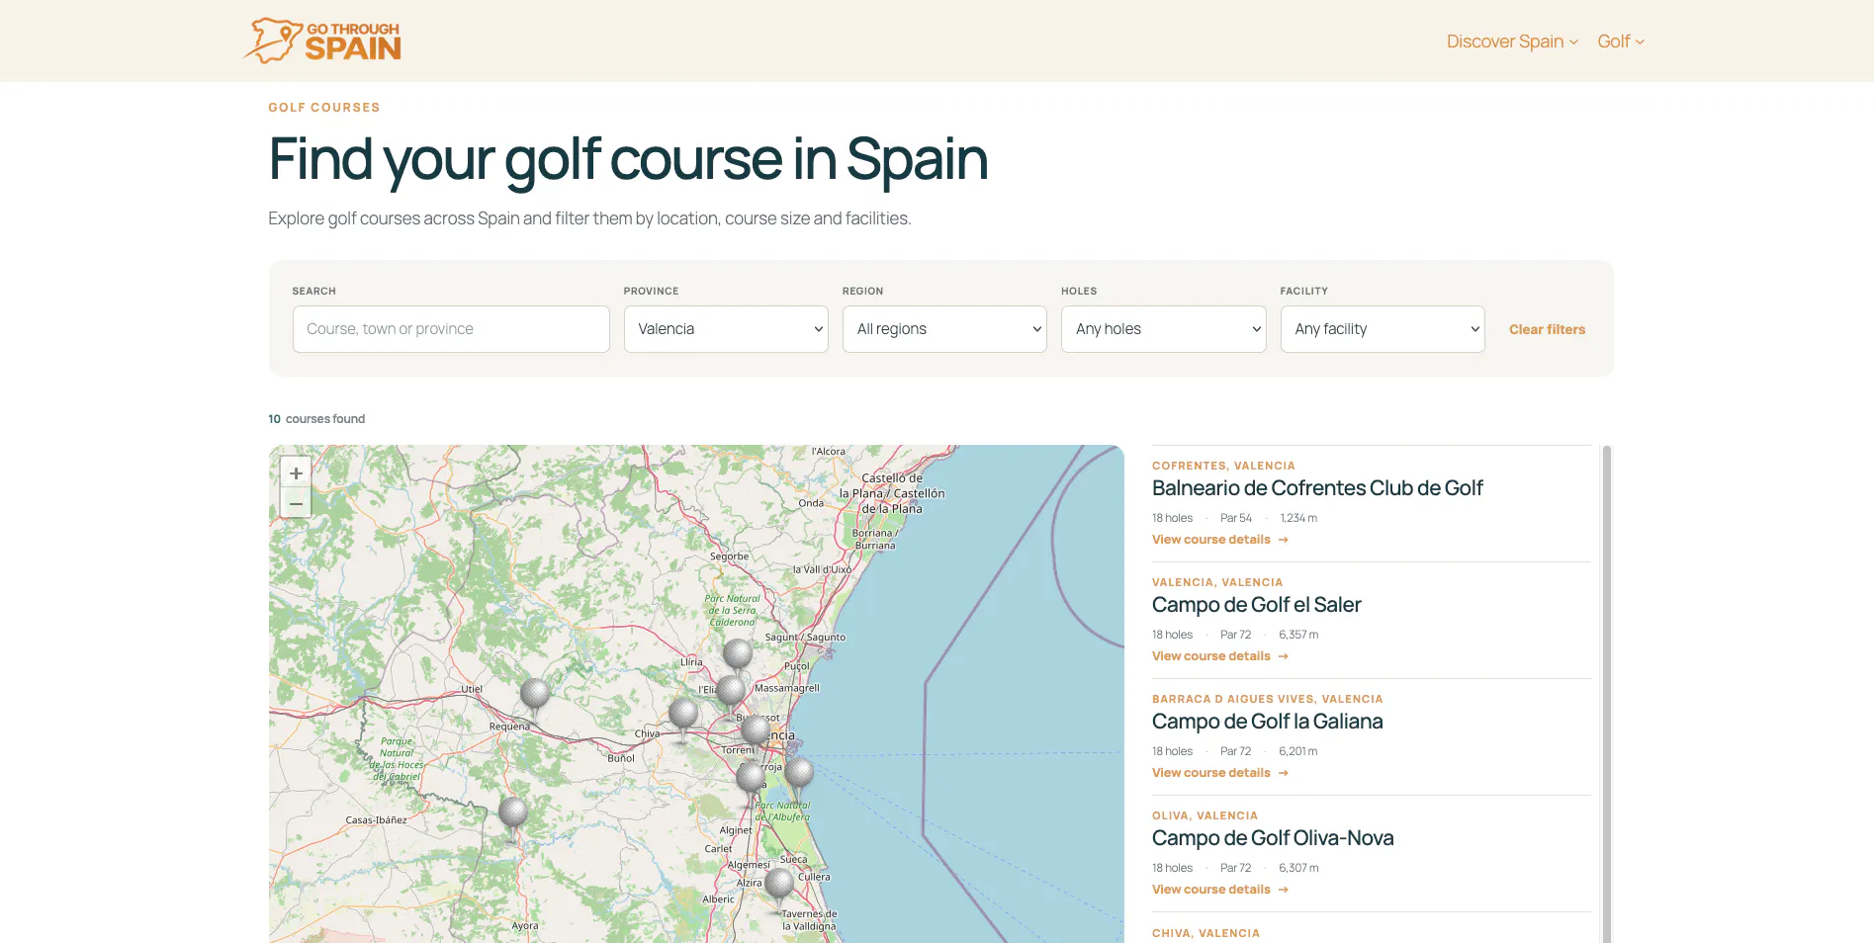Image resolution: width=1874 pixels, height=943 pixels.
Task: Zoom in on the map
Action: click(296, 472)
